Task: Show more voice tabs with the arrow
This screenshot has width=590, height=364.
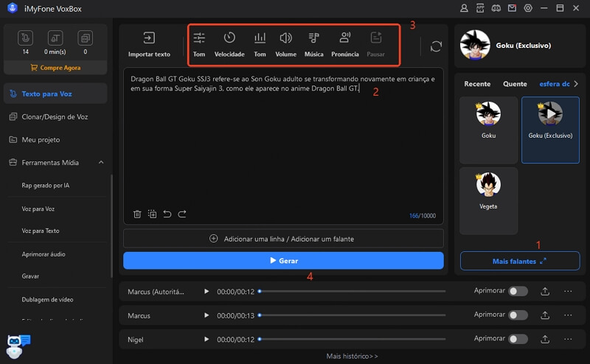Action: [x=576, y=84]
